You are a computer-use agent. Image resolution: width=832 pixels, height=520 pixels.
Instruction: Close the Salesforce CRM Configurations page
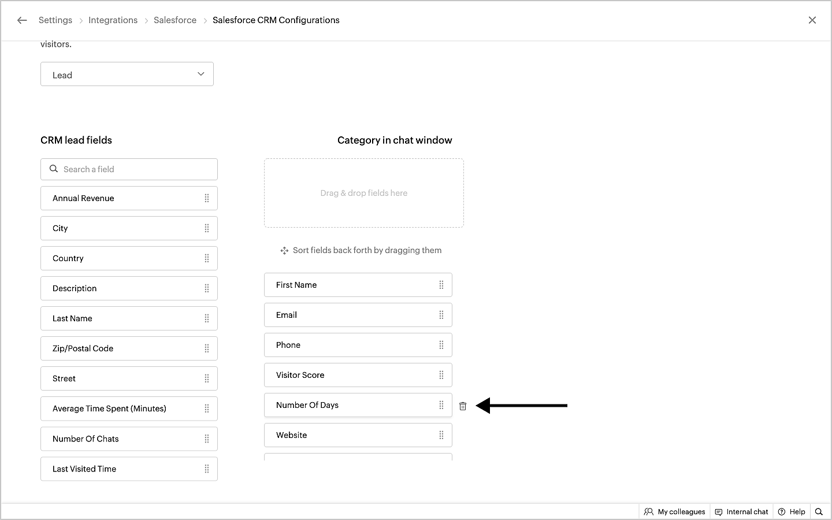[x=812, y=20]
